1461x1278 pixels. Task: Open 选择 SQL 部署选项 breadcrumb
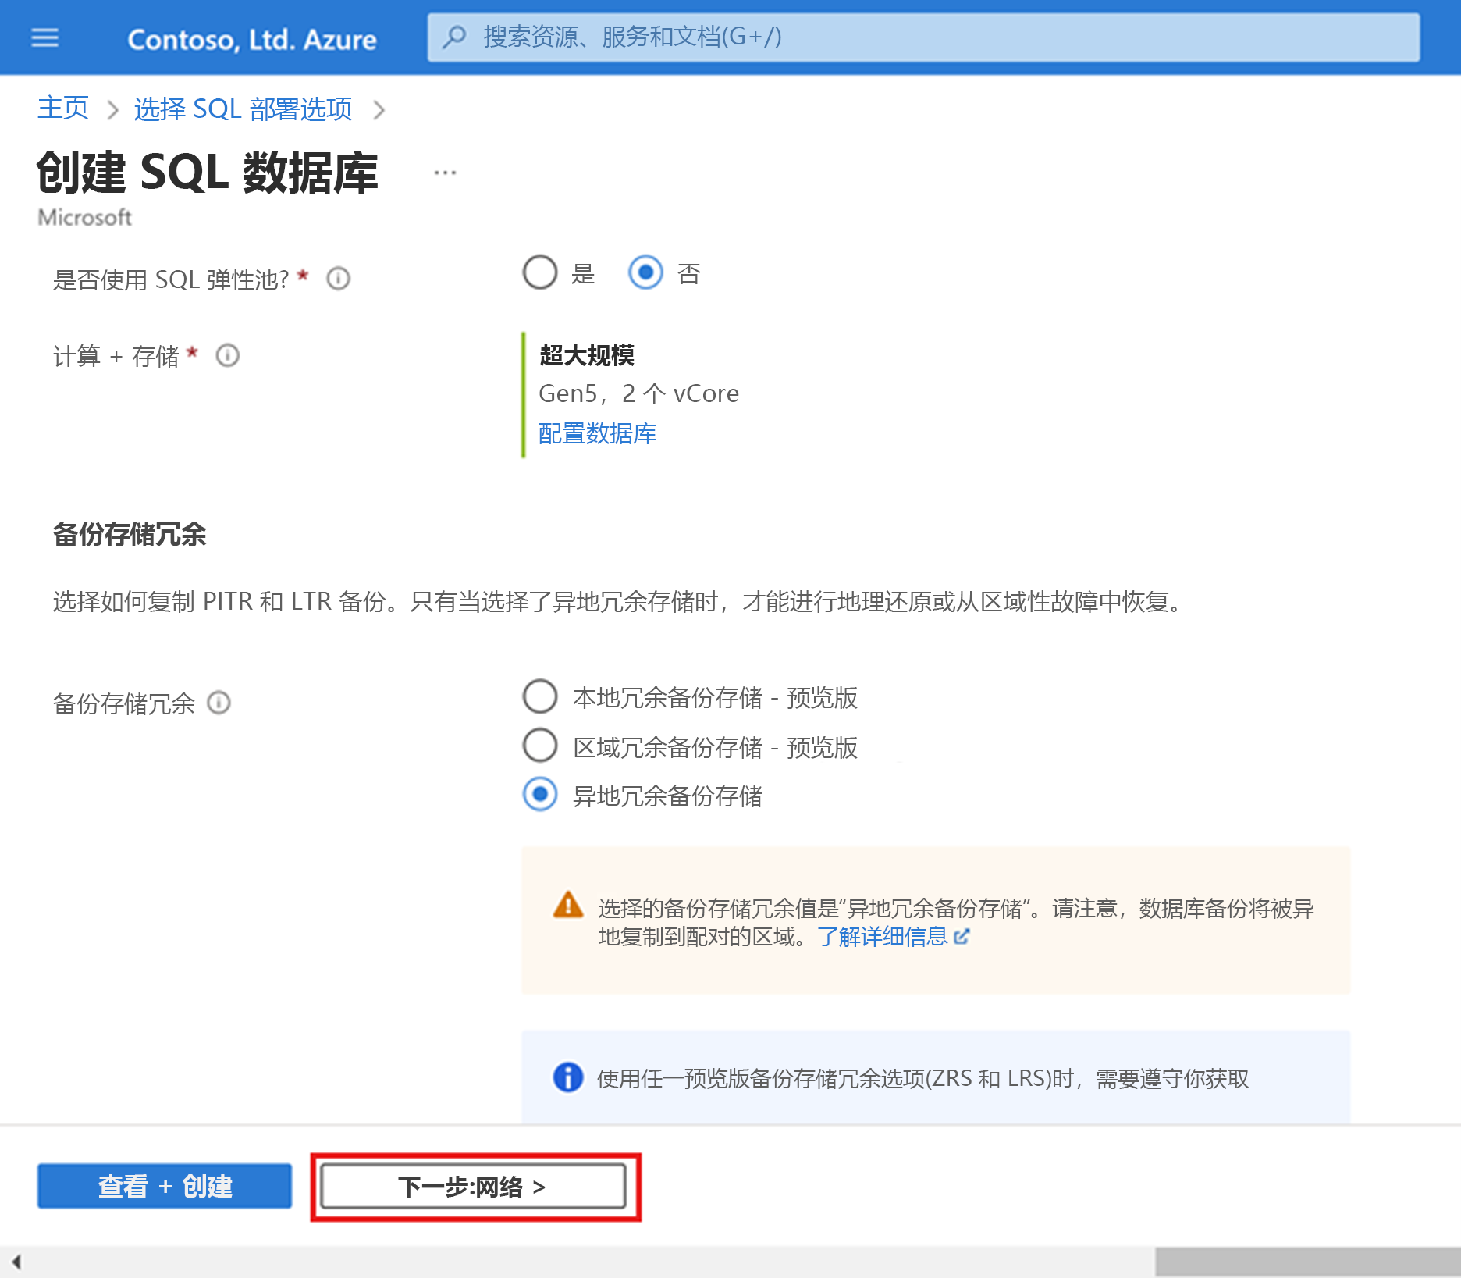click(243, 109)
